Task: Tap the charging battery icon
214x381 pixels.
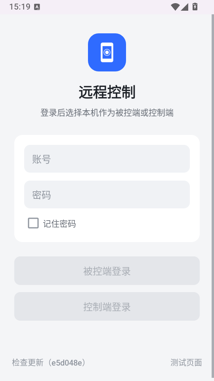Action: click(195, 7)
